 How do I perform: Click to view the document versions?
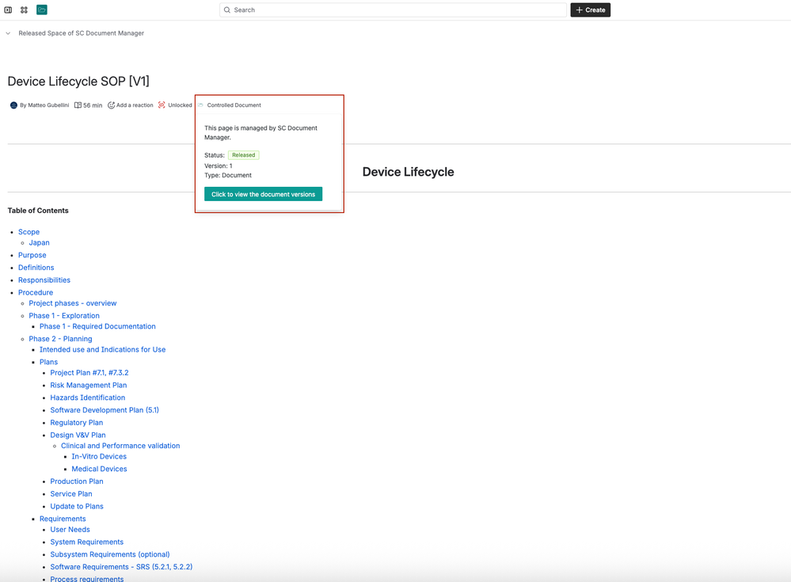pos(263,194)
